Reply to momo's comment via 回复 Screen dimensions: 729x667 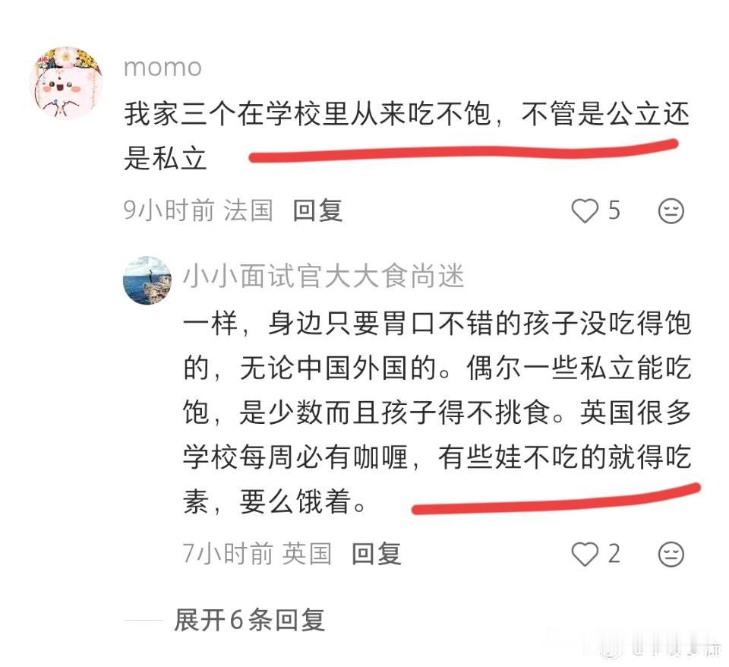click(318, 210)
